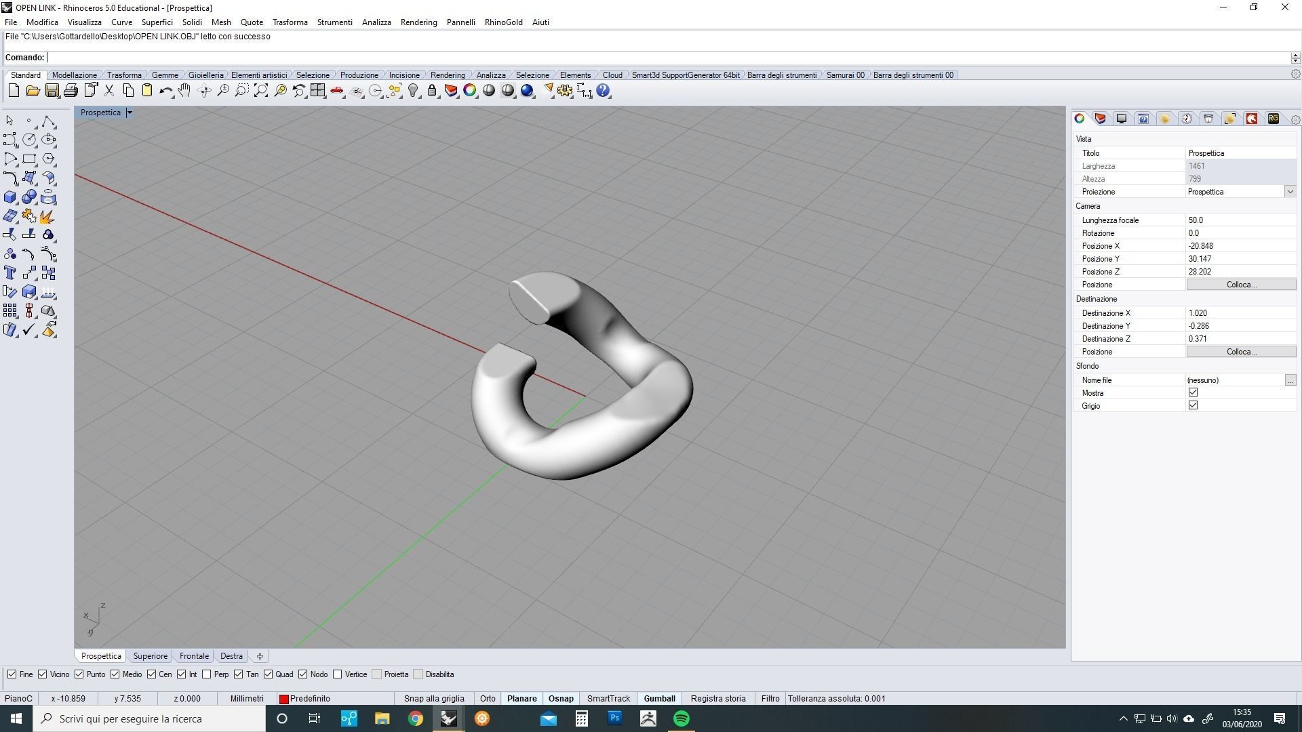This screenshot has width=1302, height=732.
Task: Click the Zoom Extents icon
Action: pyautogui.click(x=260, y=91)
